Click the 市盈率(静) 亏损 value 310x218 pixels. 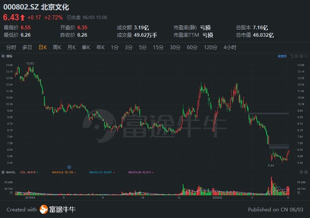pyautogui.click(x=205, y=28)
